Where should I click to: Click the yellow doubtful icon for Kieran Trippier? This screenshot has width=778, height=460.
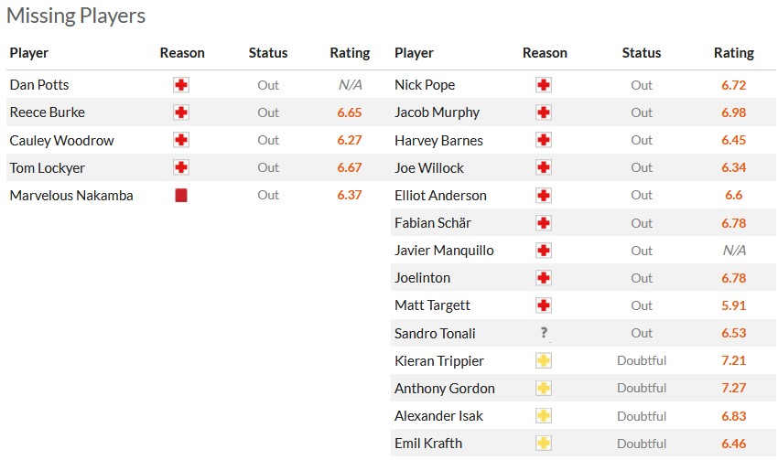click(544, 360)
